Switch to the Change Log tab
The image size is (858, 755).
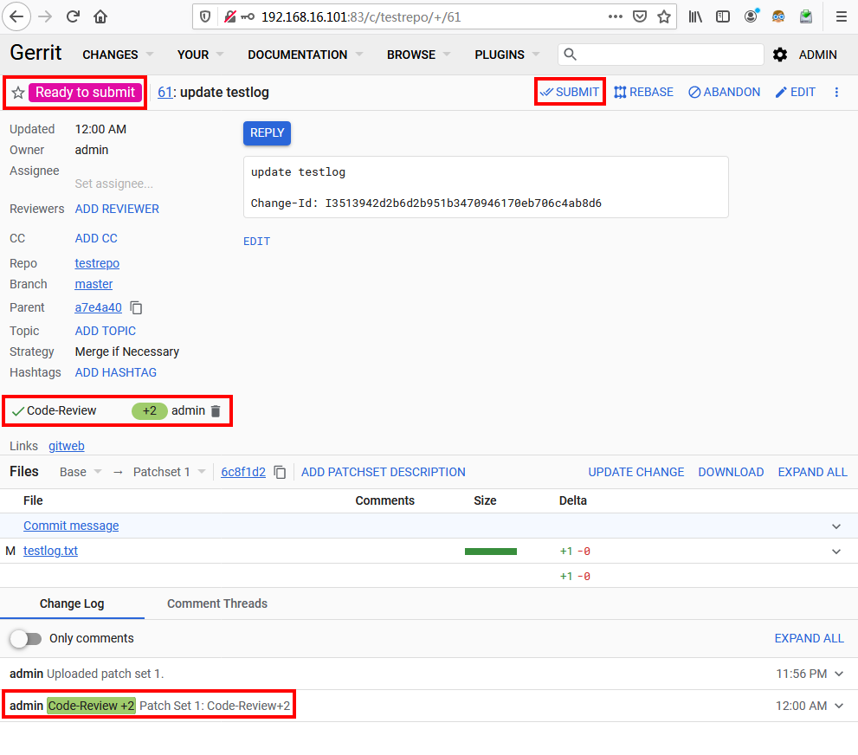pyautogui.click(x=72, y=603)
